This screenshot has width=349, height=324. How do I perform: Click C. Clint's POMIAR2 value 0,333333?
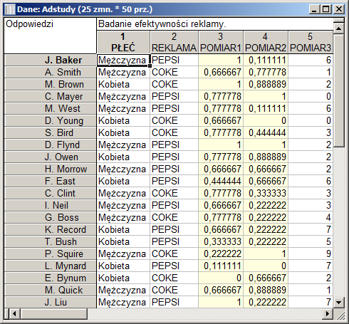[x=266, y=194]
